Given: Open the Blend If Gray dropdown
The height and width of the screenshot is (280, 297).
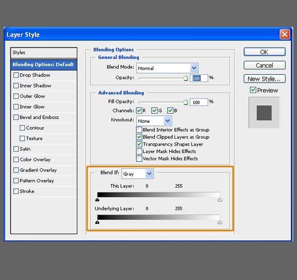Looking at the screenshot, I should [x=137, y=174].
